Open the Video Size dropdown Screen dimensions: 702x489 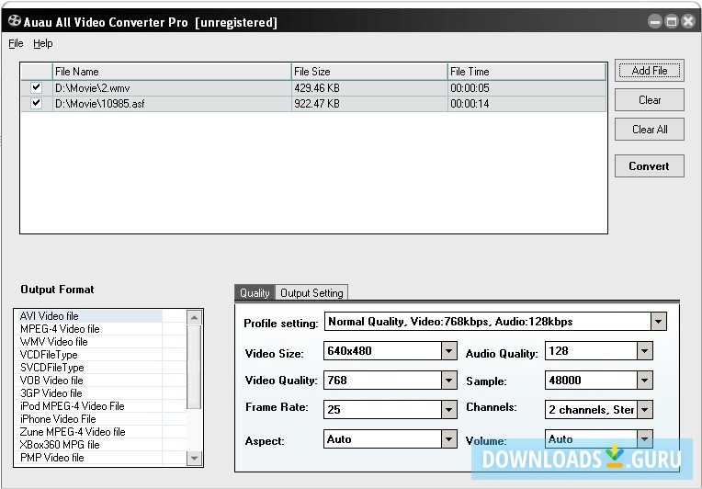click(x=448, y=350)
